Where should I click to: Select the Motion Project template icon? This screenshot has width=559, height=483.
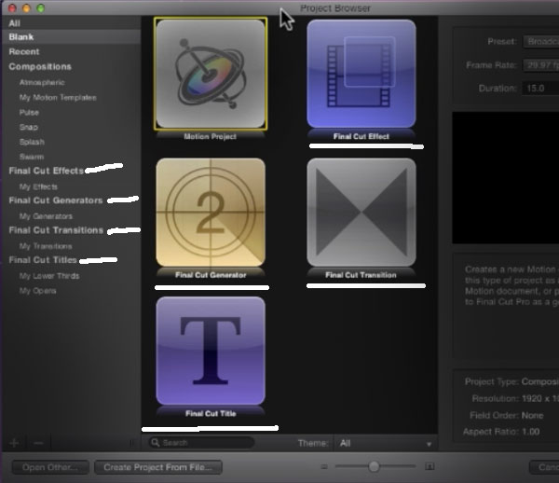[211, 74]
